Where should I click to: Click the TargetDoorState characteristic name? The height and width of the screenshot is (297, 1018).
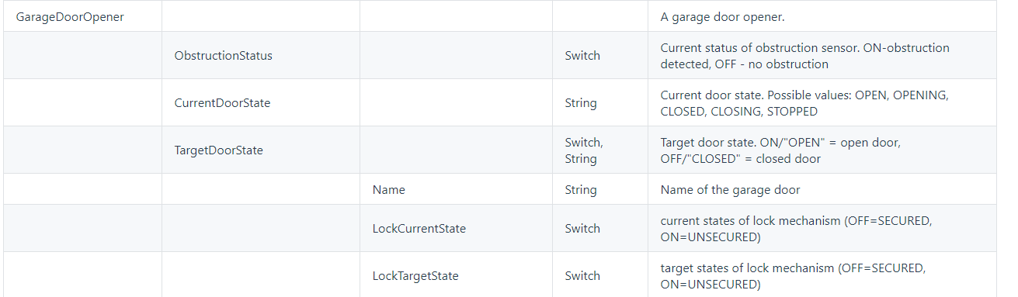[219, 150]
